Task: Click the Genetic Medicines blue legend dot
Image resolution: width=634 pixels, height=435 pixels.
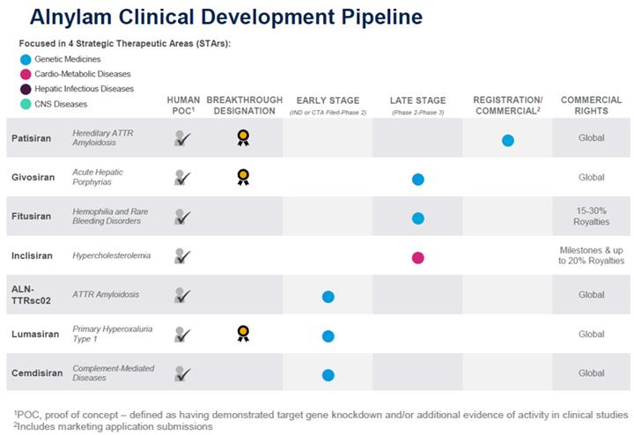Action: click(25, 59)
